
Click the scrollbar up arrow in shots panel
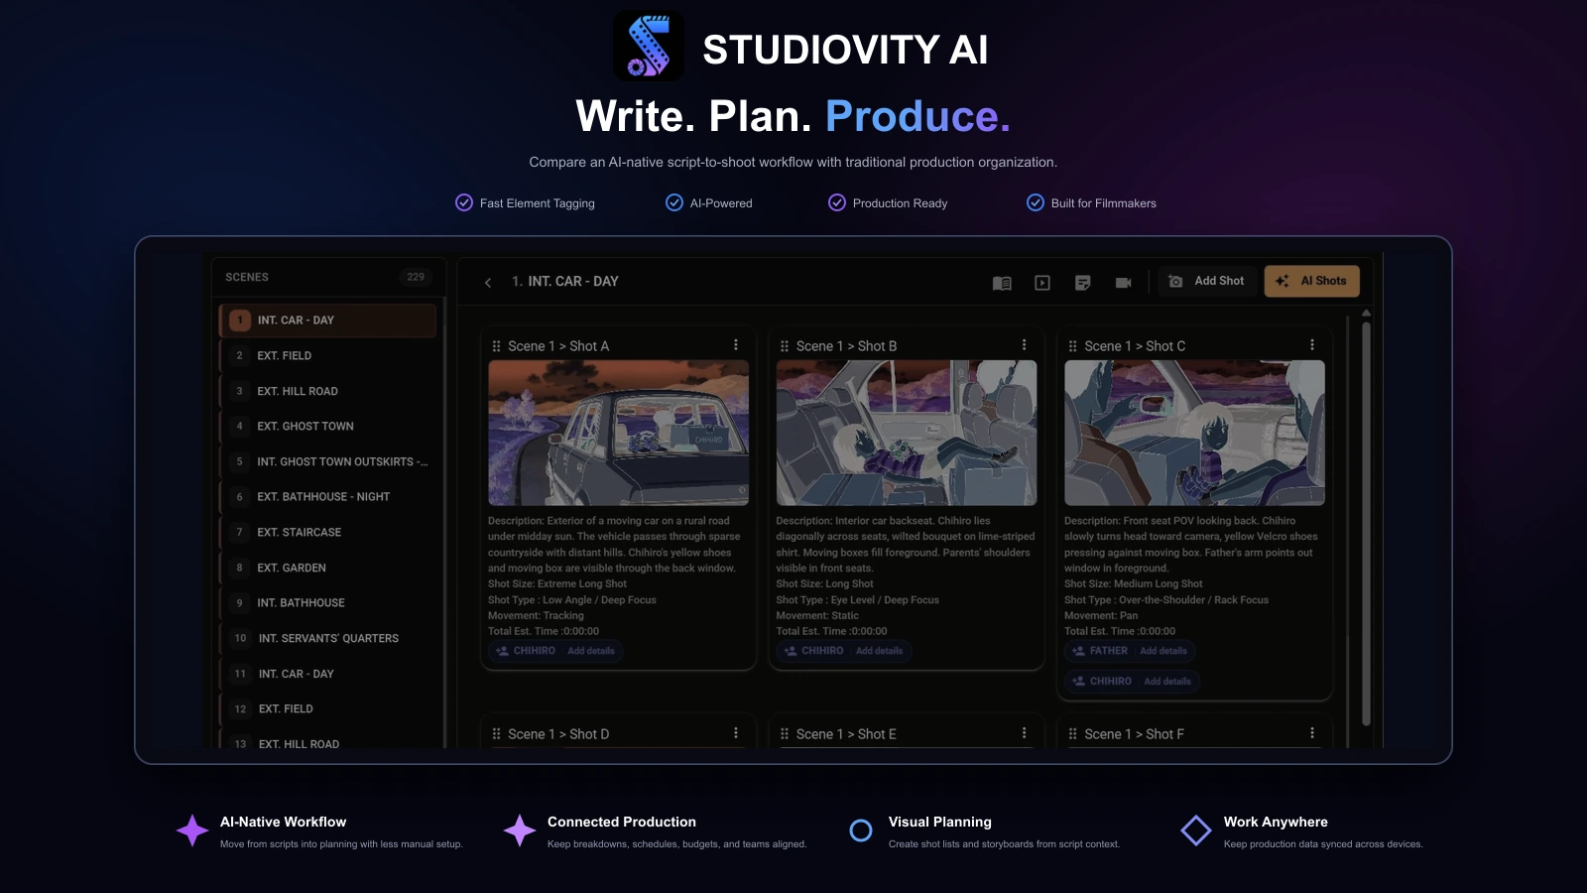point(1366,314)
